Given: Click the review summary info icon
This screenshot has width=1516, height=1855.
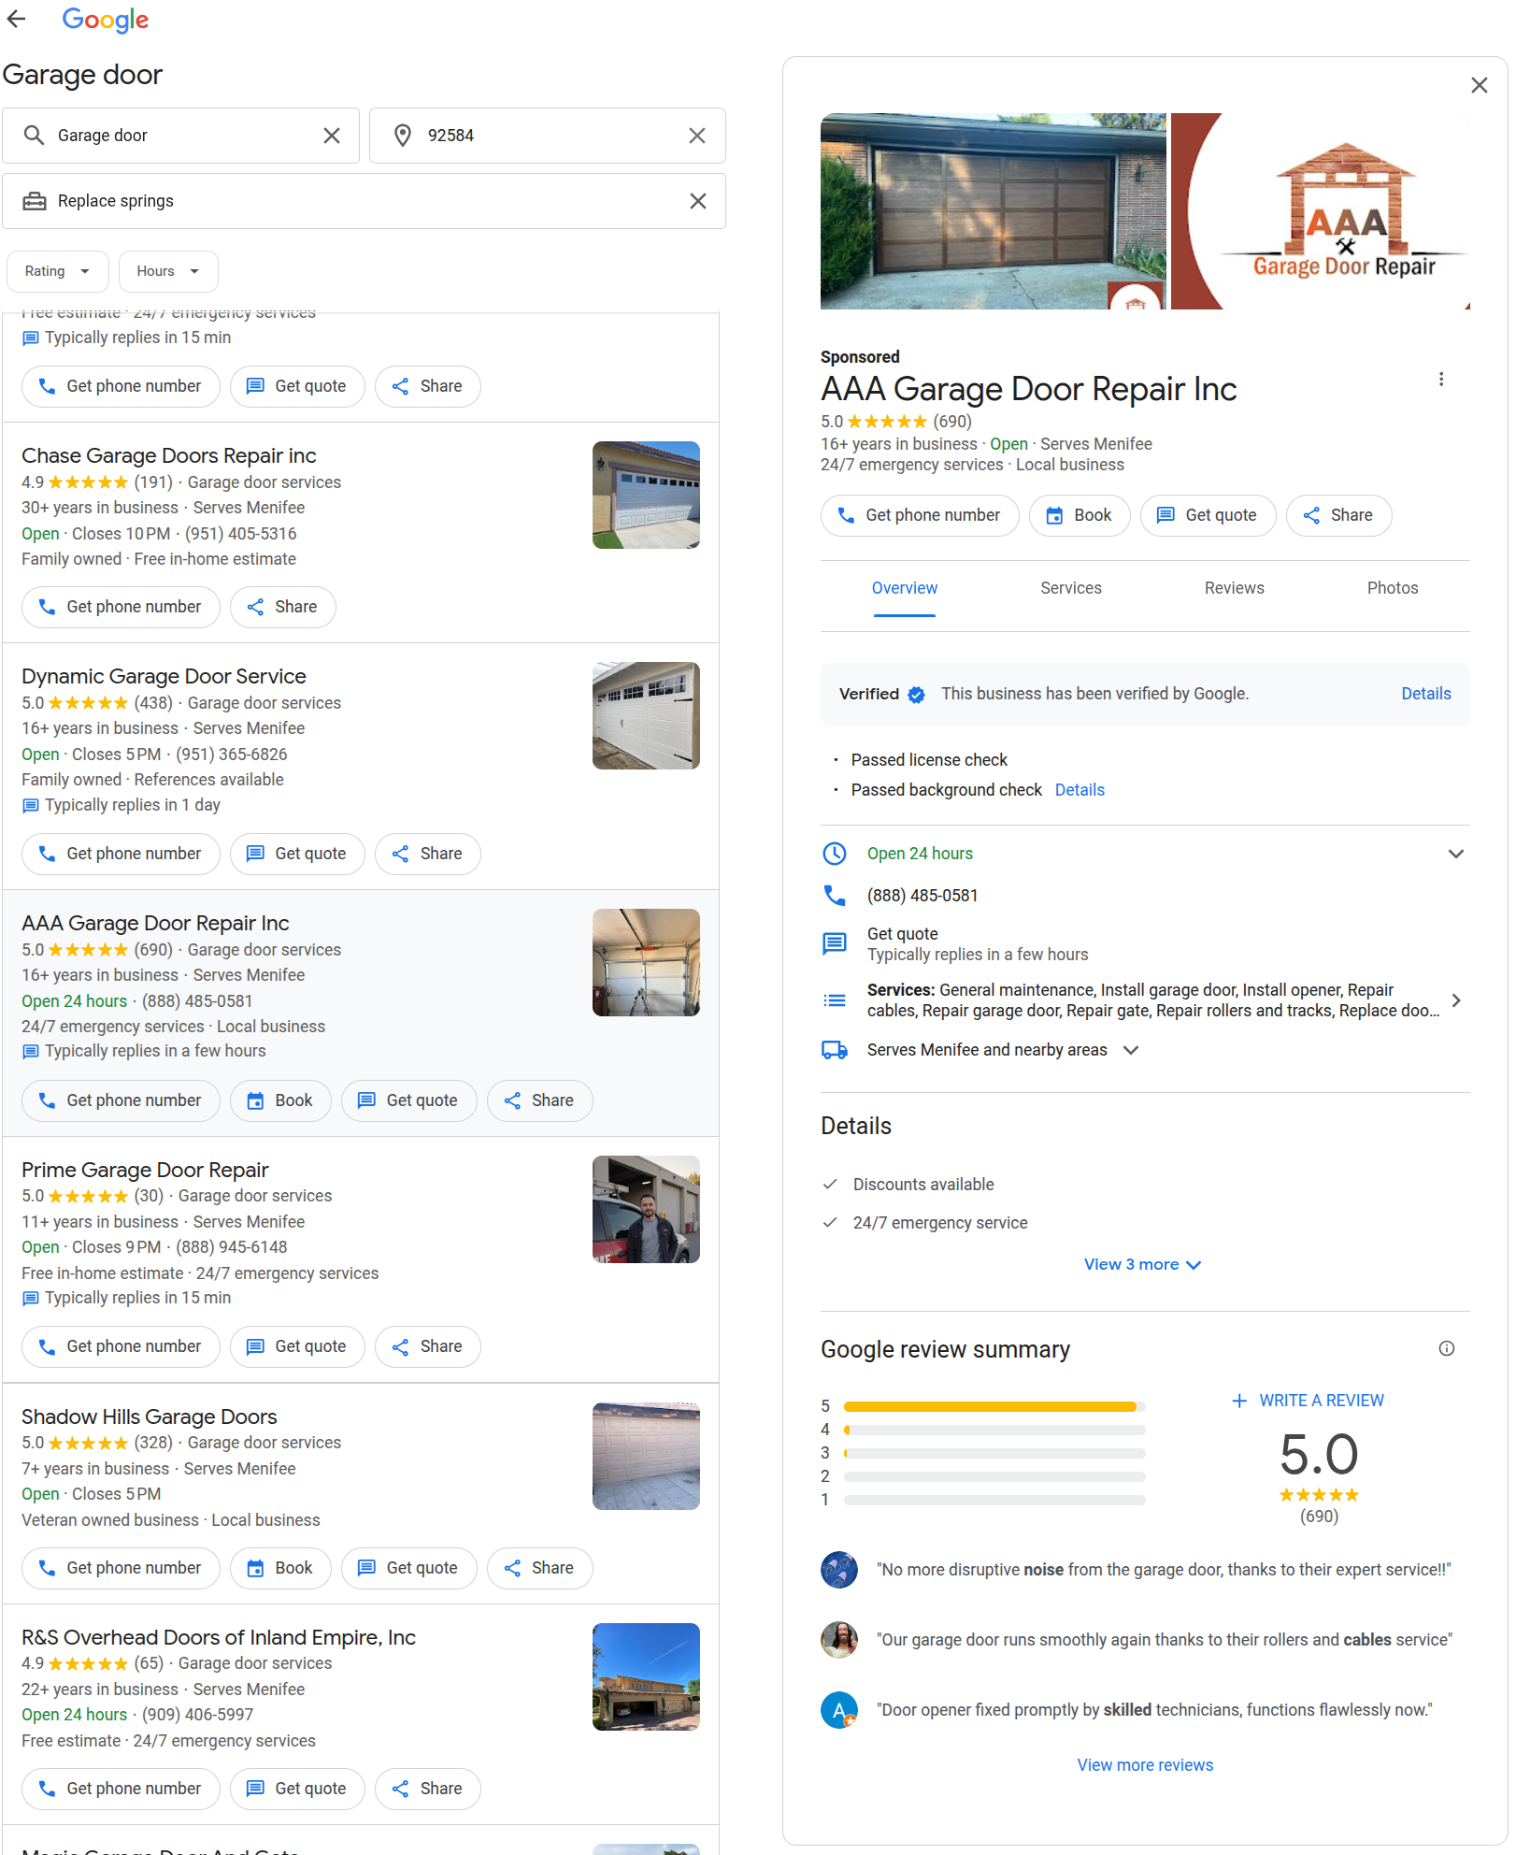Looking at the screenshot, I should pyautogui.click(x=1446, y=1348).
